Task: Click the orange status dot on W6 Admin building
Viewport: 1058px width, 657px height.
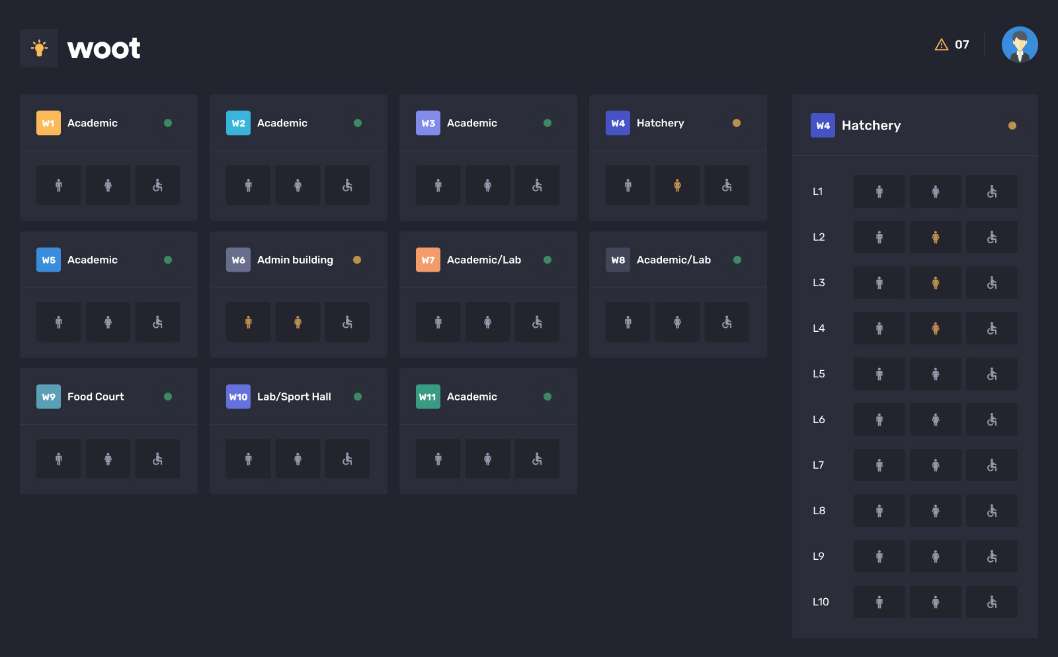Action: coord(357,260)
